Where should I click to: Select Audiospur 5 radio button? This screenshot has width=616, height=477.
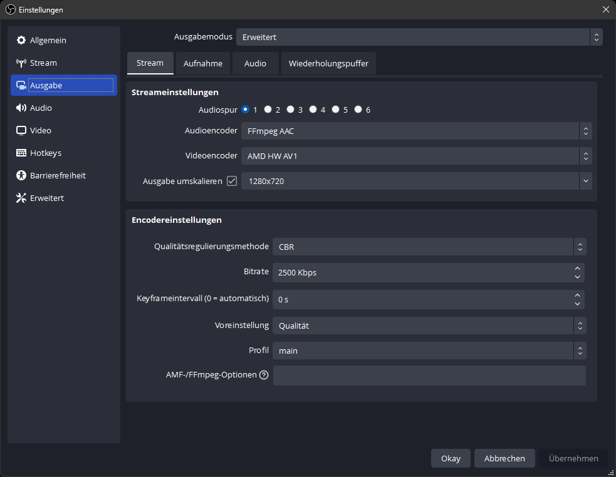(335, 110)
